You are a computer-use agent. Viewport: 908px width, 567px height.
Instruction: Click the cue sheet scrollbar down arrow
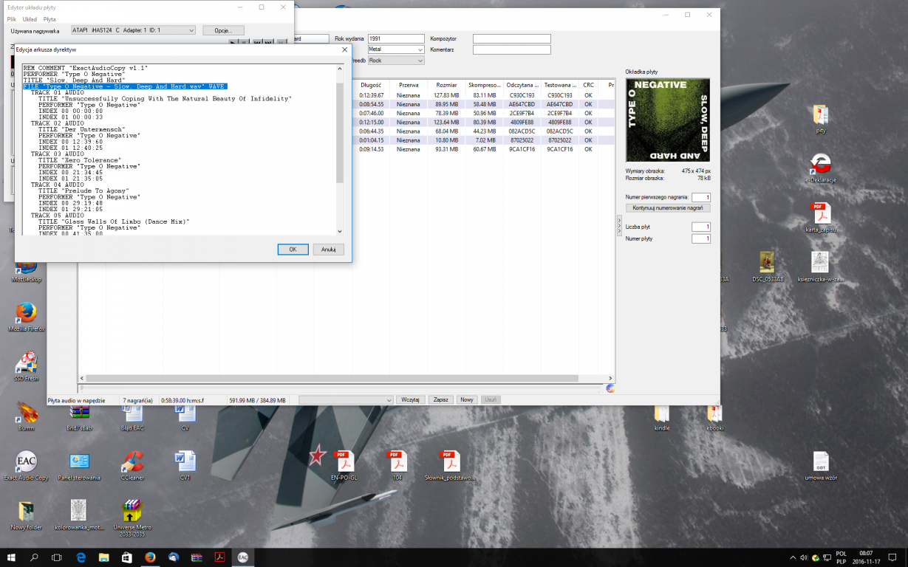tap(340, 231)
